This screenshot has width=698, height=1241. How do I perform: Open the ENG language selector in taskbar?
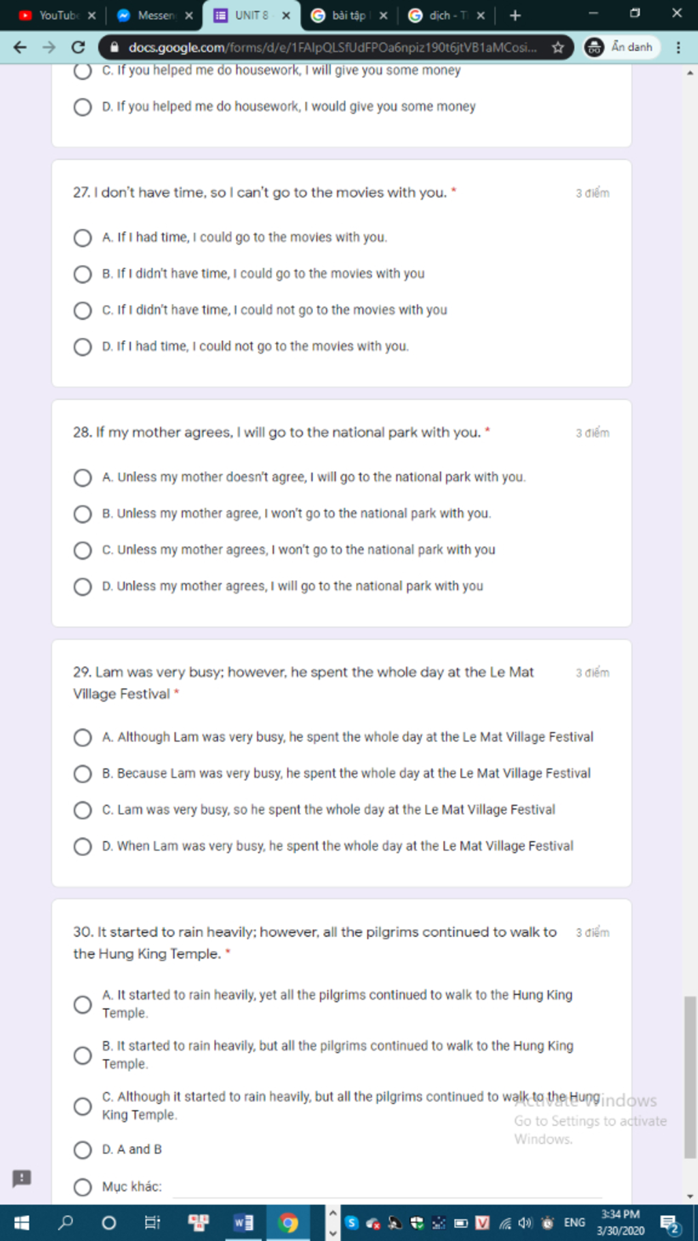(575, 1223)
